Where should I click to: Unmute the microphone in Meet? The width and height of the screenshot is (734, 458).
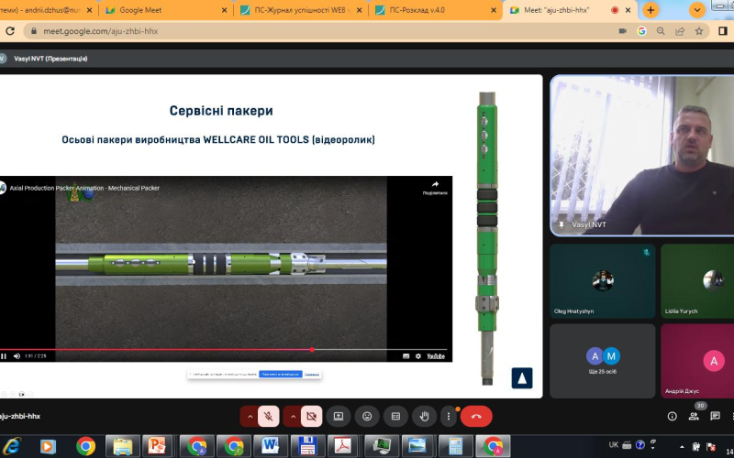[x=269, y=416]
